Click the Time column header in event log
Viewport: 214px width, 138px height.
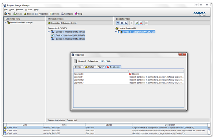[64, 125]
